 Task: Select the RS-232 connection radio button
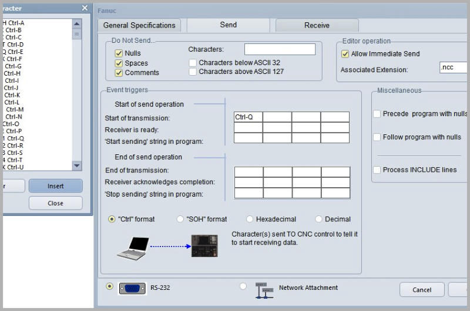click(x=109, y=286)
